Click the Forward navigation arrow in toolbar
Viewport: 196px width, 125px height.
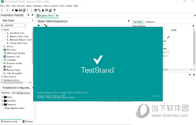click(x=7, y=10)
